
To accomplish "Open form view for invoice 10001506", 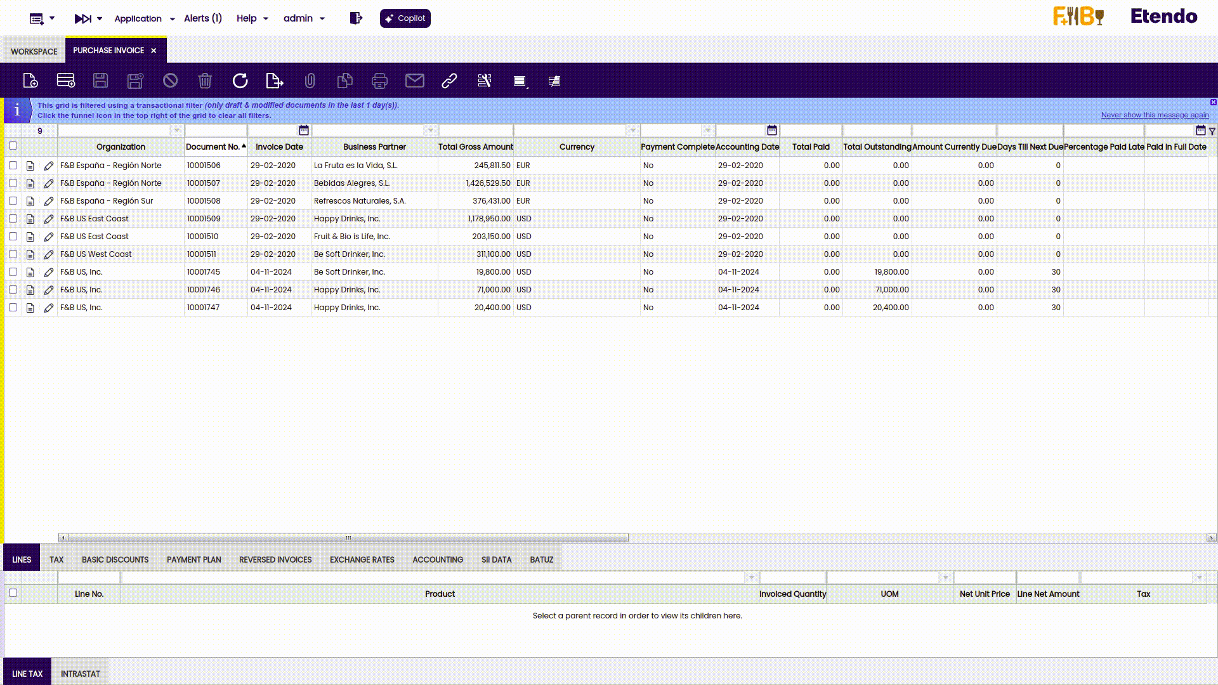I will point(30,166).
